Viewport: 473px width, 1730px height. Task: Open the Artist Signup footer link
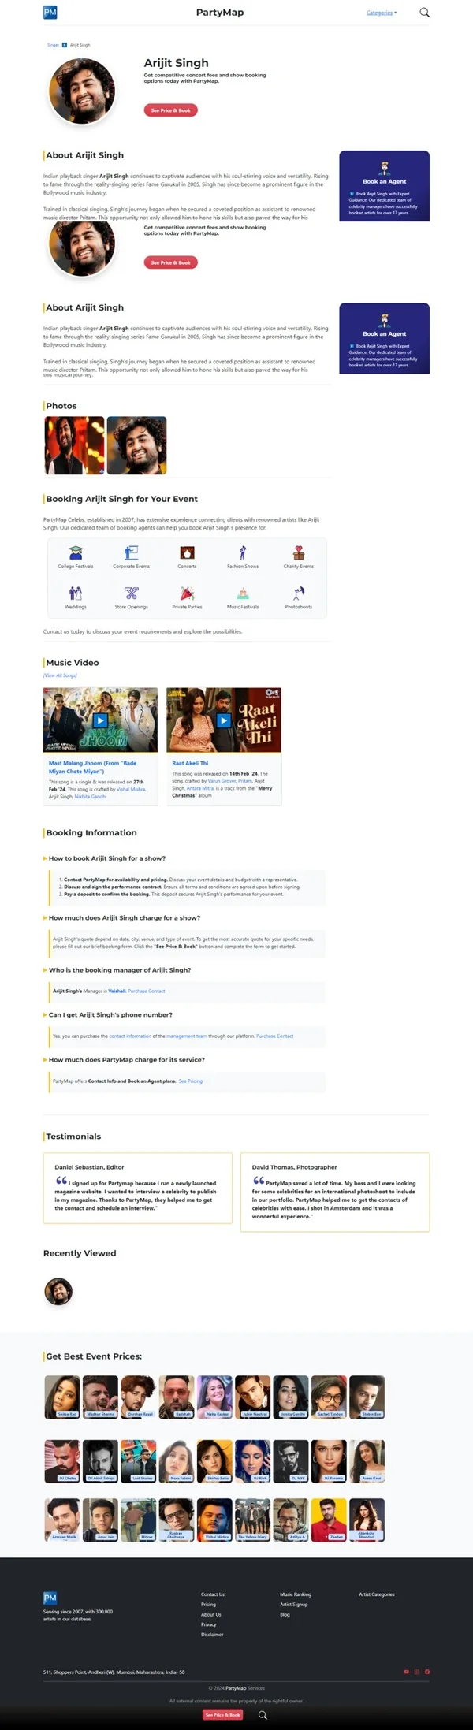(294, 1604)
